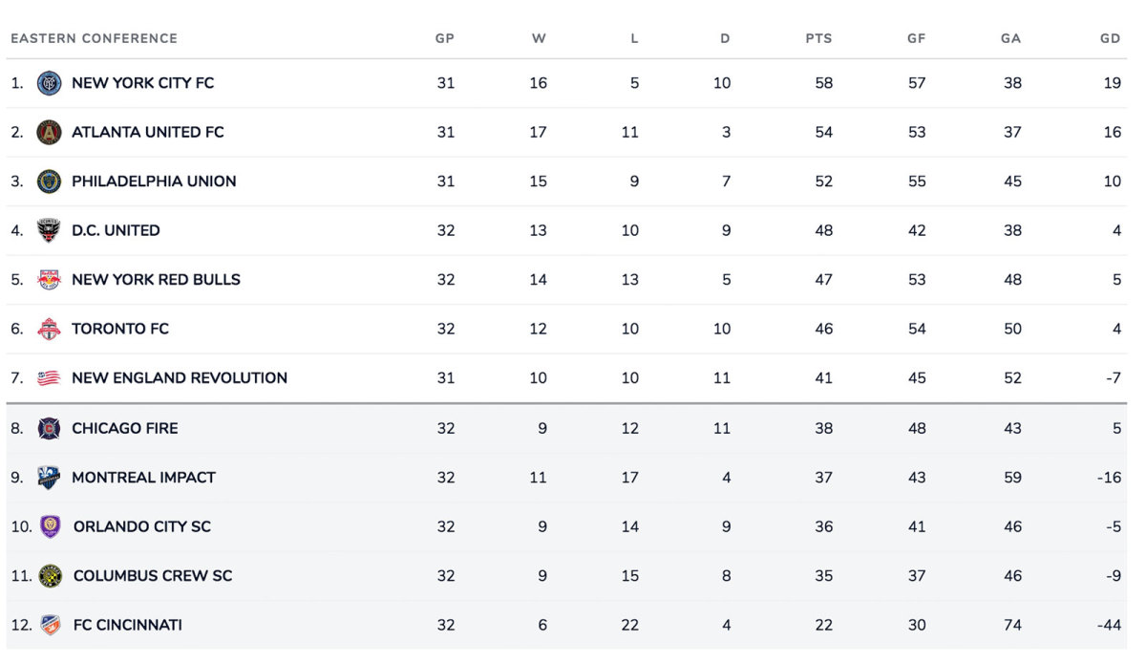Open the Toronto FC team name link
Image resolution: width=1146 pixels, height=663 pixels.
[x=120, y=329]
